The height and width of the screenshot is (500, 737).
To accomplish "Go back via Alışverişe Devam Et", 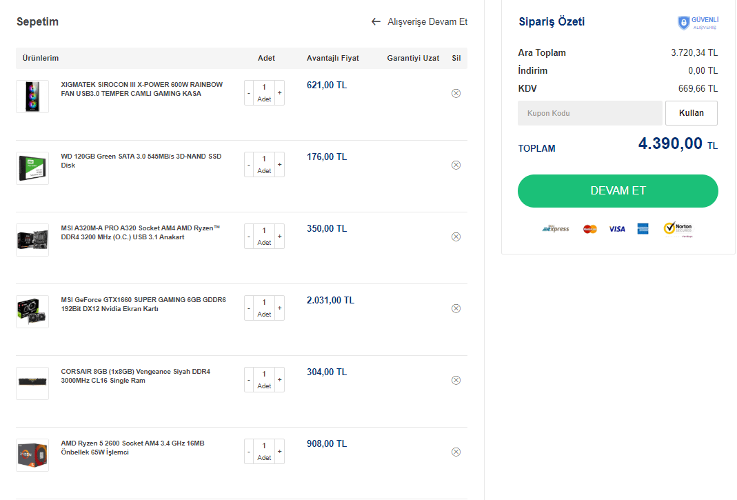I will click(419, 21).
